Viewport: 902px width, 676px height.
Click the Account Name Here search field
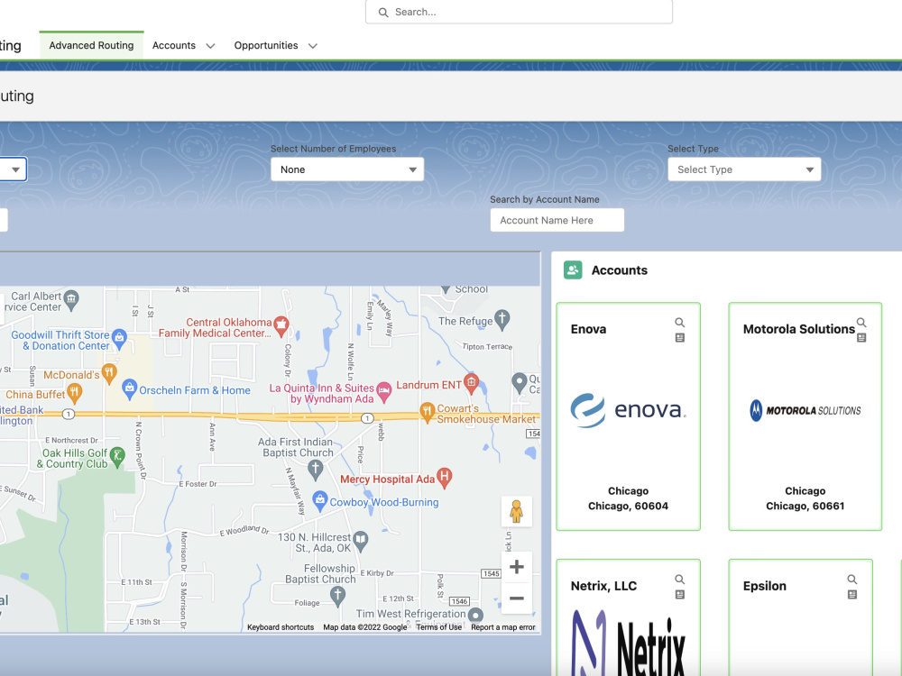[557, 220]
